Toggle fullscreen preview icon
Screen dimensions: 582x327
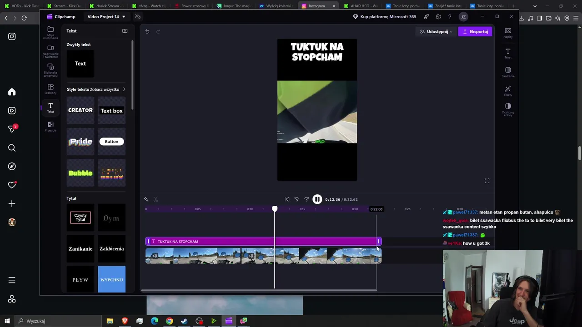click(487, 181)
